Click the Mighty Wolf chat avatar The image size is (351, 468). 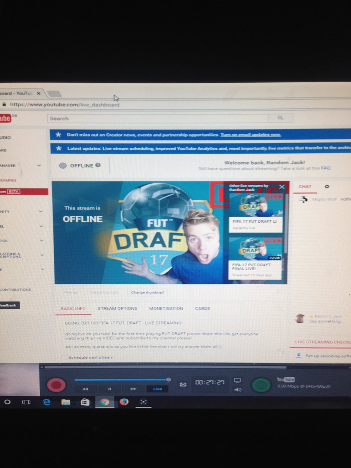point(303,199)
